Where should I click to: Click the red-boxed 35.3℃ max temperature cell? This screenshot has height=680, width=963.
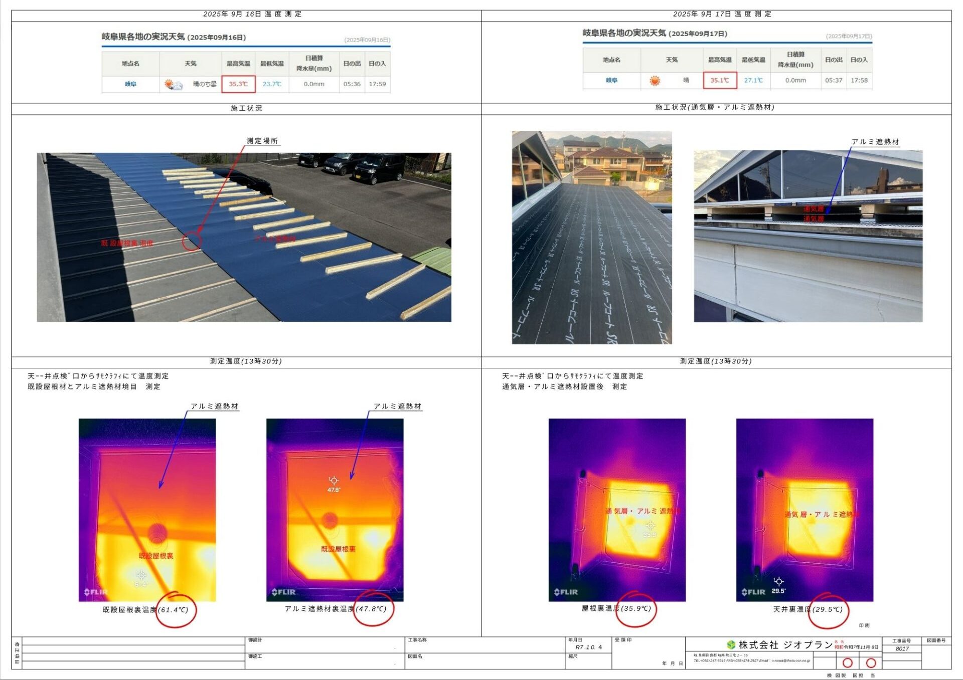pyautogui.click(x=238, y=84)
